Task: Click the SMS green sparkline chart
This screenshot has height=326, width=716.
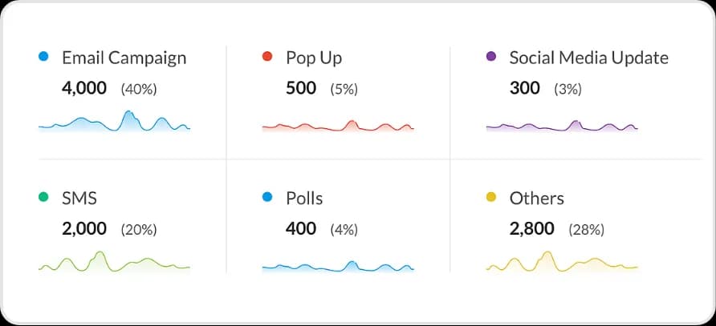Action: click(x=114, y=262)
